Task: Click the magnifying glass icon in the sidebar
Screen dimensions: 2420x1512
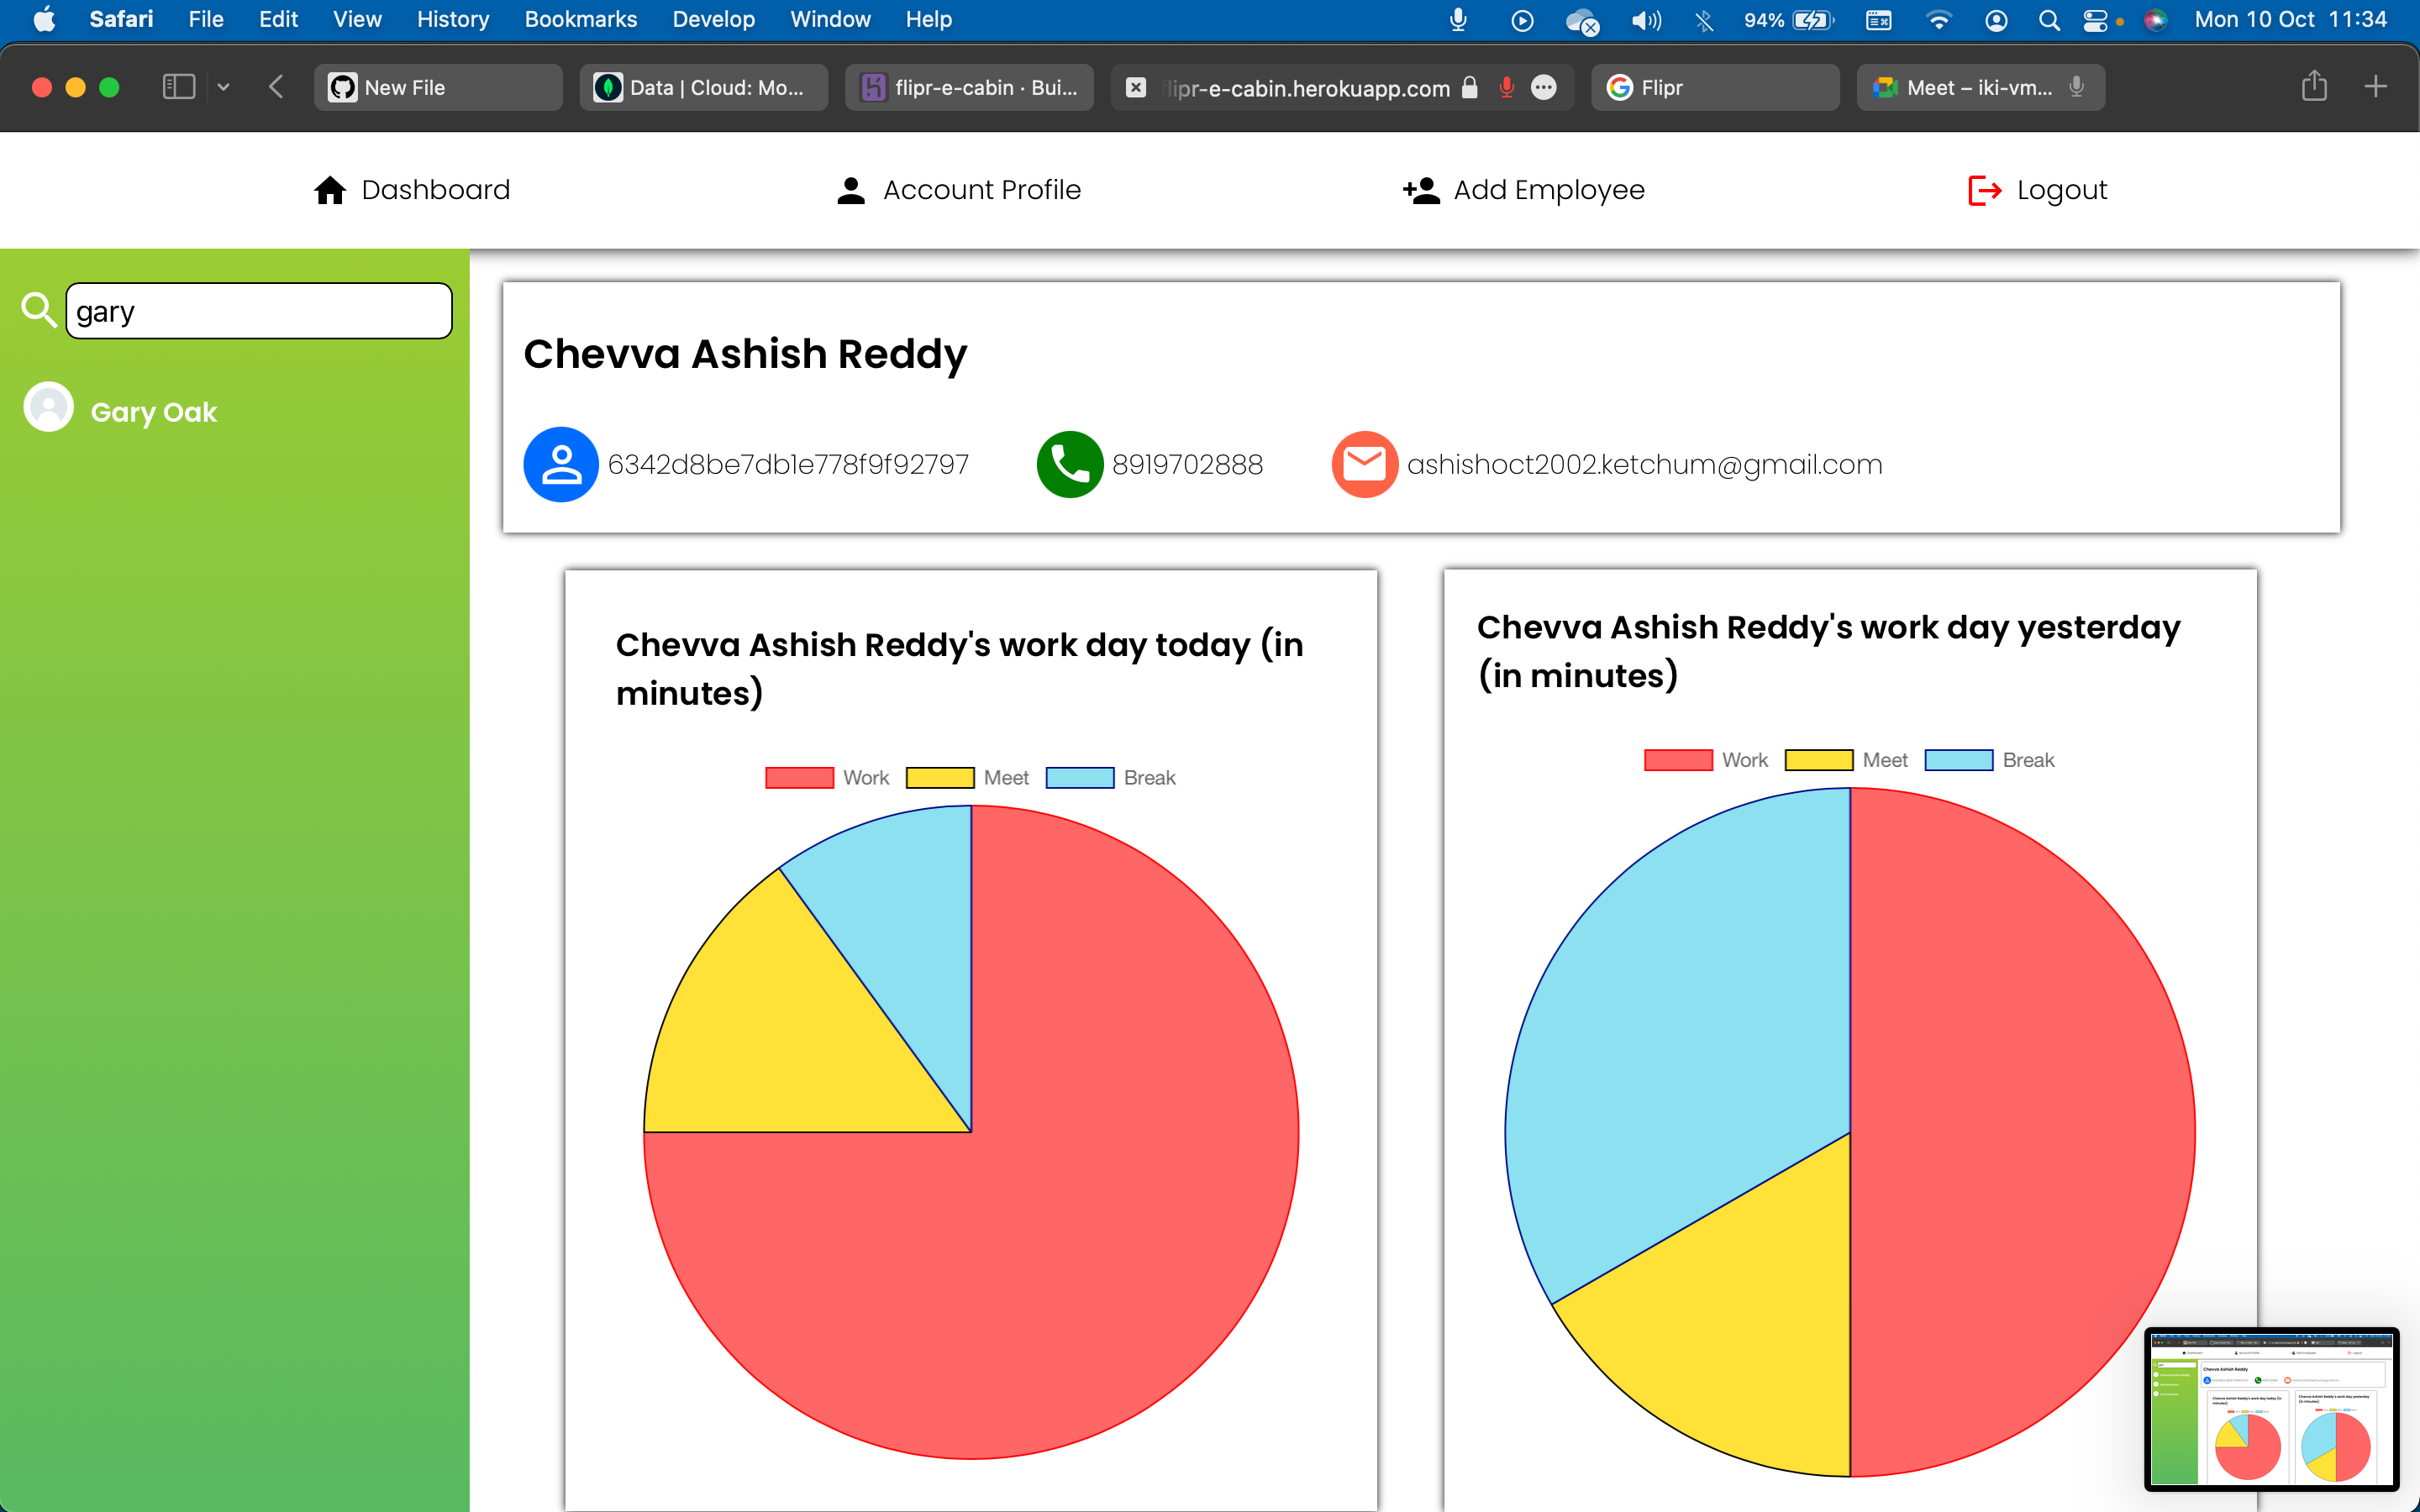Action: [x=39, y=310]
